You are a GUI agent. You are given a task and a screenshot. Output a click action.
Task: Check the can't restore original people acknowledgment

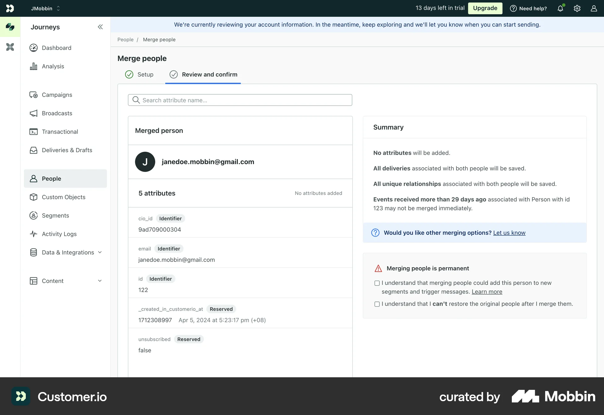click(377, 304)
